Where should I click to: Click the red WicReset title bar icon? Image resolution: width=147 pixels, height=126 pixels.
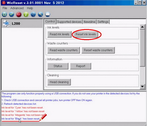pyautogui.click(x=4, y=3)
